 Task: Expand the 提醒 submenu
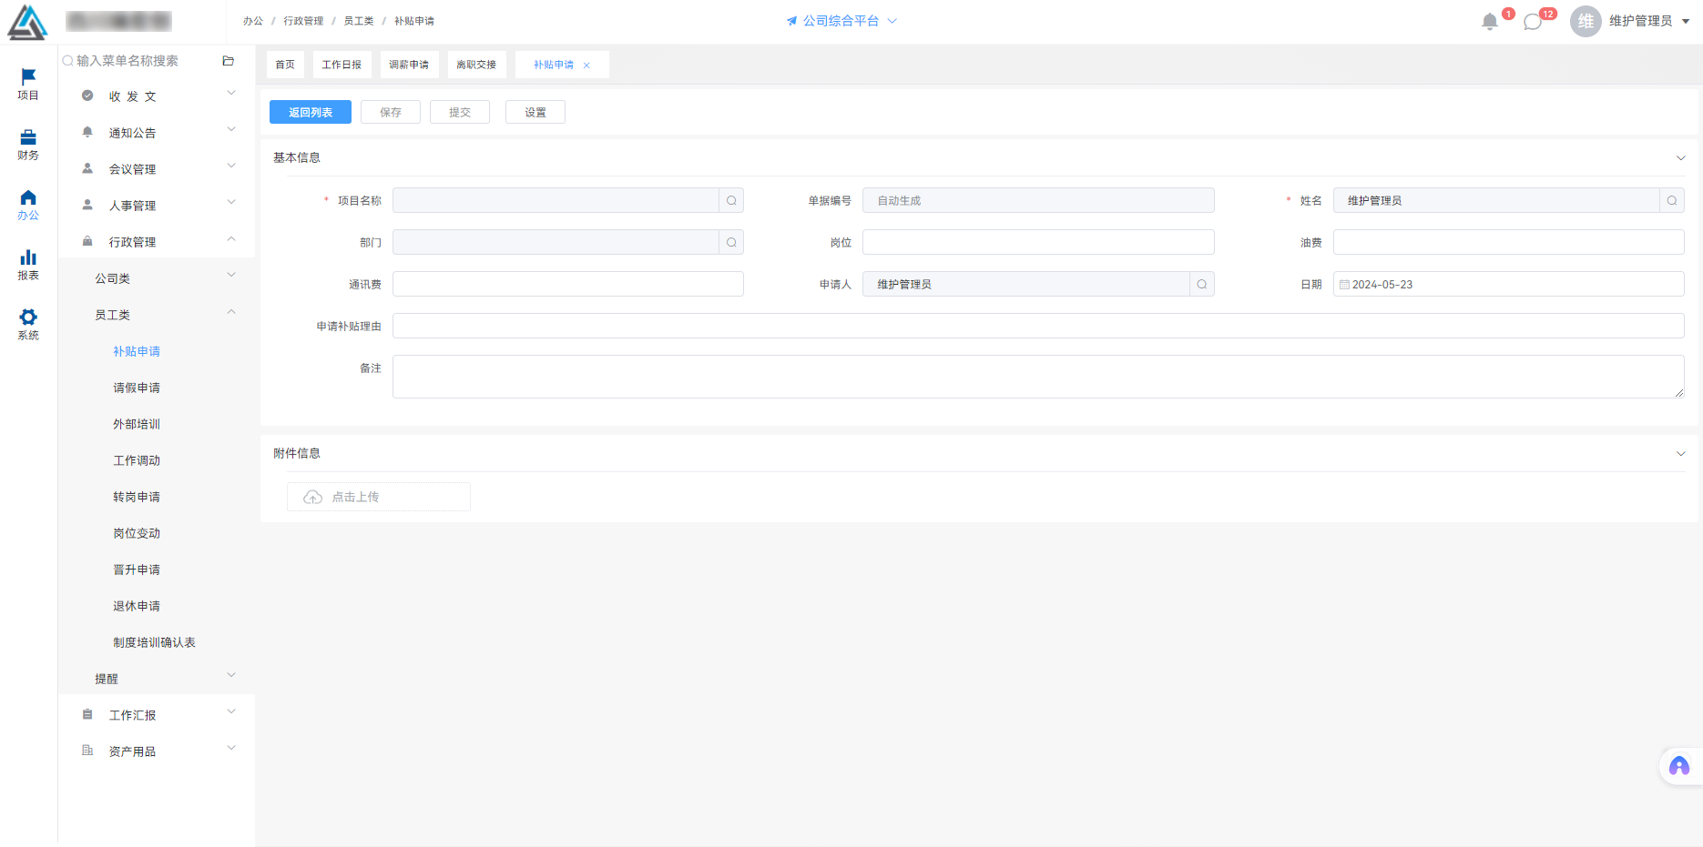[156, 679]
